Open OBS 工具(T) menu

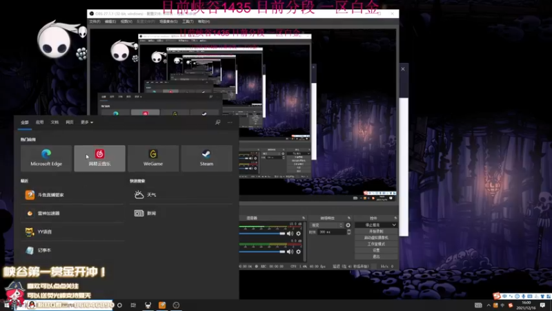tap(188, 21)
